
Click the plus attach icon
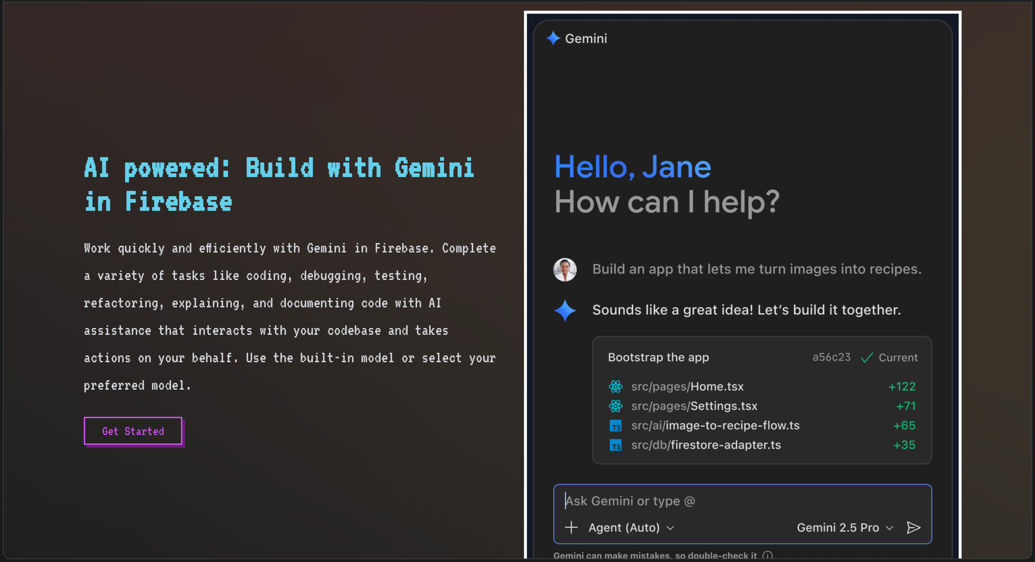571,528
